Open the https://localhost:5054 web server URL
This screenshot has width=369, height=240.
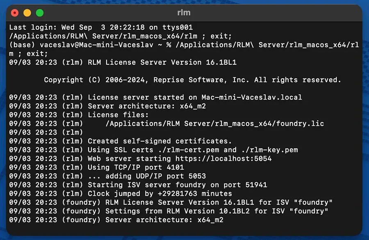(x=223, y=158)
